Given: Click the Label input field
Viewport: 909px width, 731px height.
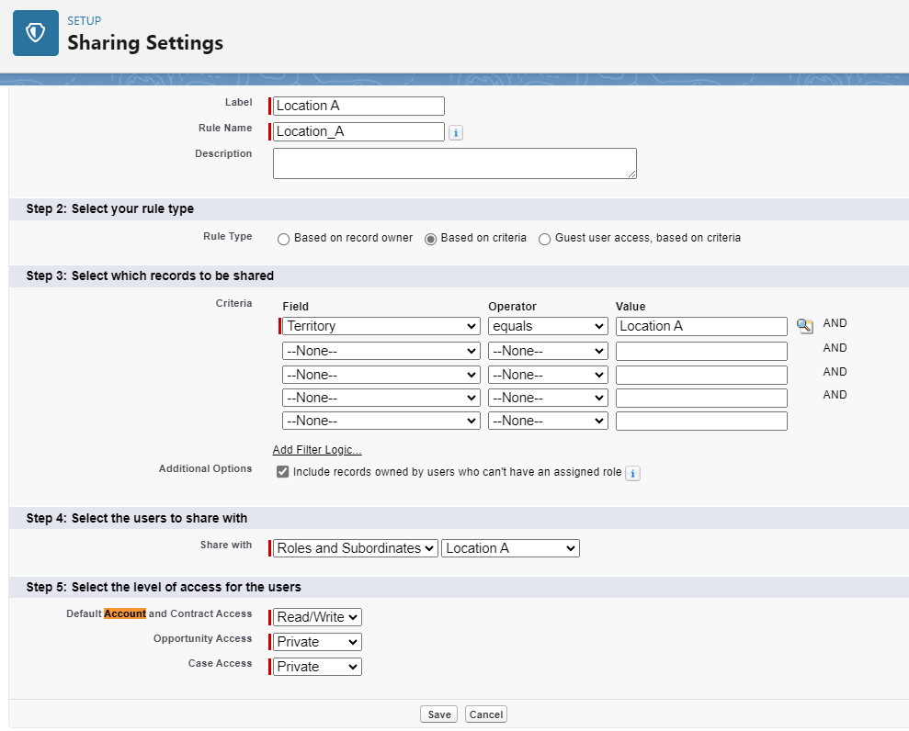Looking at the screenshot, I should tap(358, 106).
